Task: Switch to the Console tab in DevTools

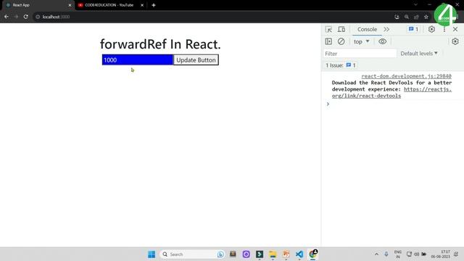Action: pyautogui.click(x=367, y=29)
